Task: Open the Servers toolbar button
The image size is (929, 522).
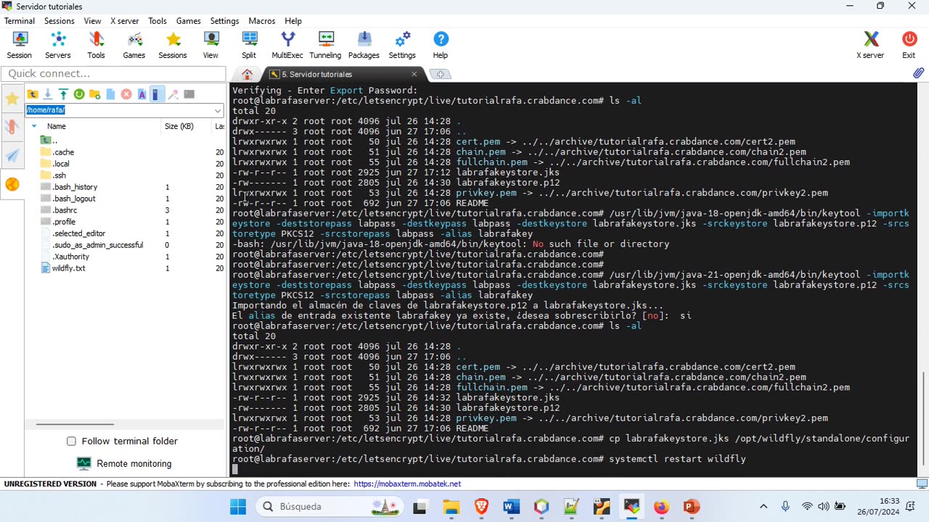Action: [58, 45]
